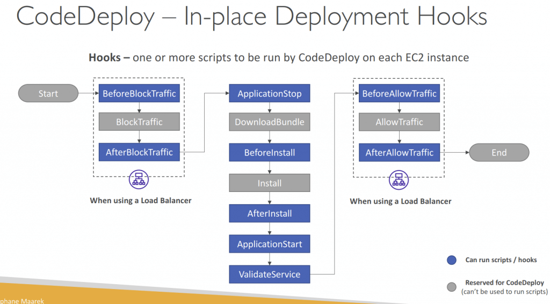Click load balancer icon under AfterAllowTraffic

[x=399, y=180]
